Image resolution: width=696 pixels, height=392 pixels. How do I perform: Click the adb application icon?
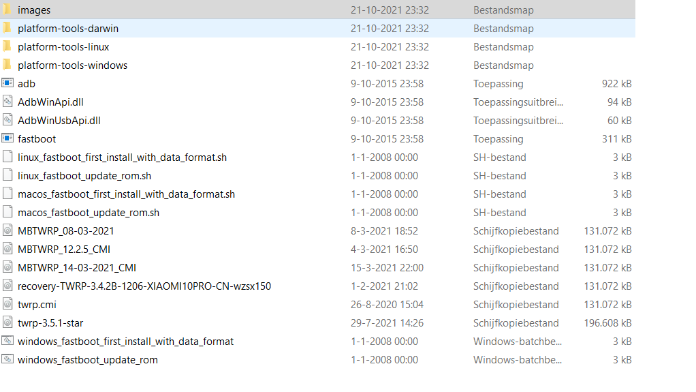(x=7, y=83)
